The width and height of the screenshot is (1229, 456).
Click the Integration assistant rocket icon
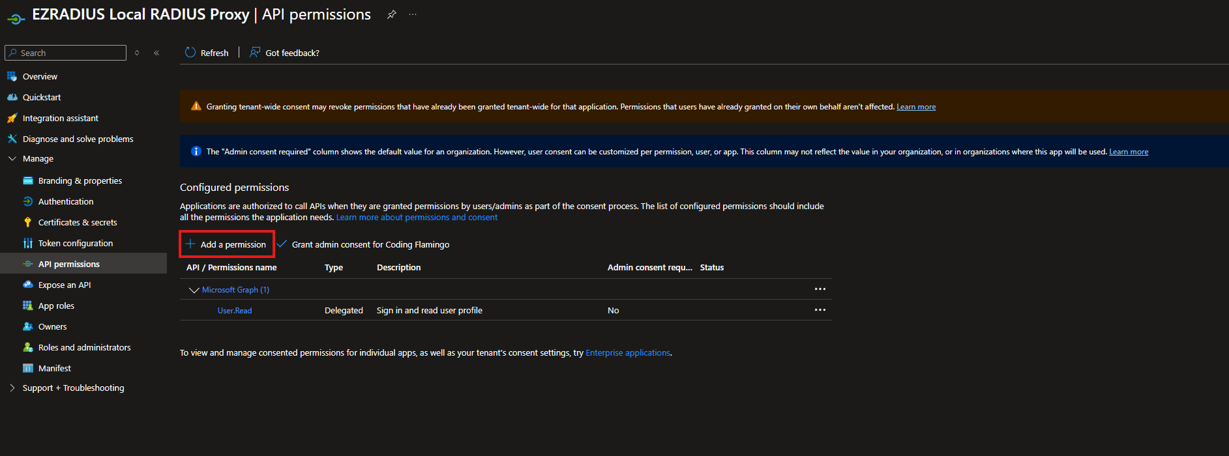click(x=12, y=118)
